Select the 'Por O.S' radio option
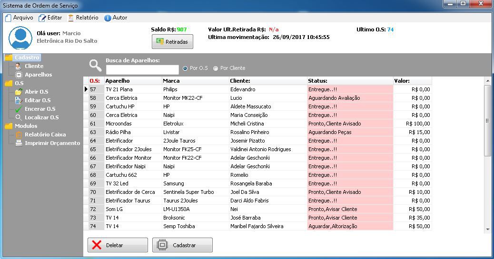Viewport: 494px width, 259px height. (186, 68)
